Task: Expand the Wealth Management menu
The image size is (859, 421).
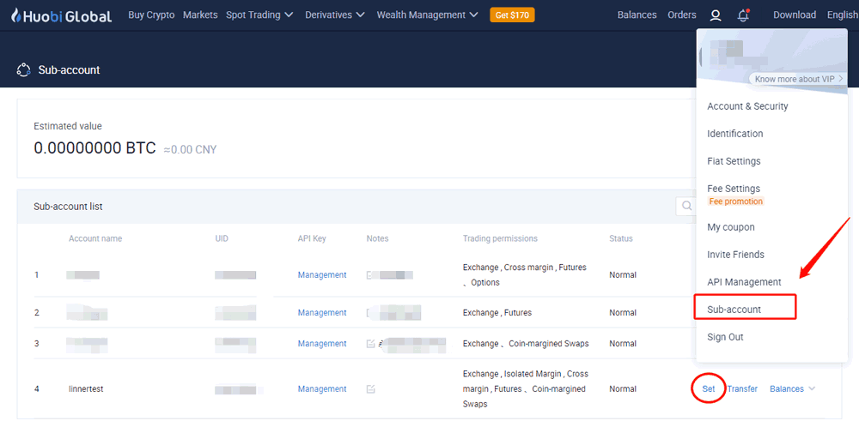Action: (x=427, y=15)
